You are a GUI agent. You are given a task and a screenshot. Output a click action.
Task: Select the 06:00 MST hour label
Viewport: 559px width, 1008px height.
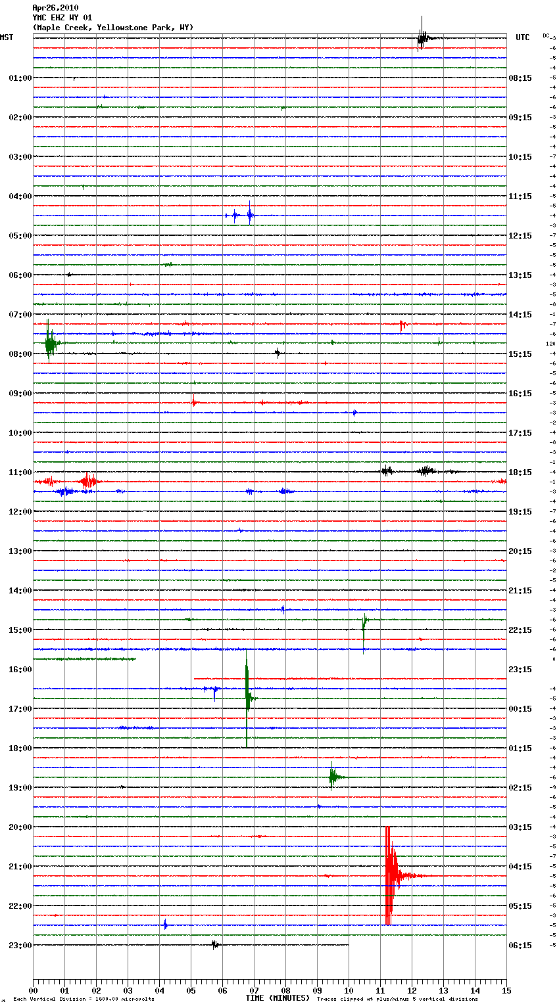20,275
